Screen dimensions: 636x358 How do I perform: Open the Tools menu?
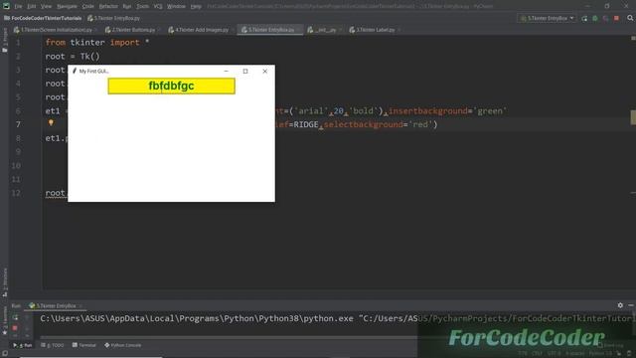click(142, 7)
